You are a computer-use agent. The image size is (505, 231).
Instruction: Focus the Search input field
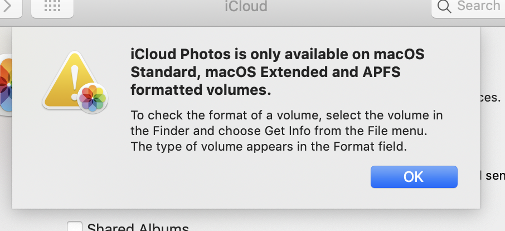pyautogui.click(x=478, y=7)
